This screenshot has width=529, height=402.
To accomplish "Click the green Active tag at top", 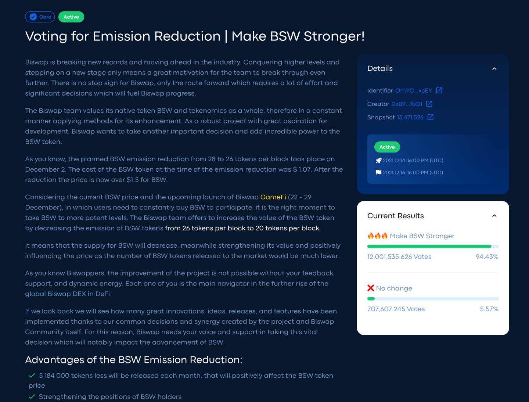I will pos(71,17).
